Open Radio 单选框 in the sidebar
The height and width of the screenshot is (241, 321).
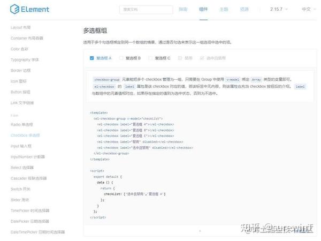tap(21, 124)
